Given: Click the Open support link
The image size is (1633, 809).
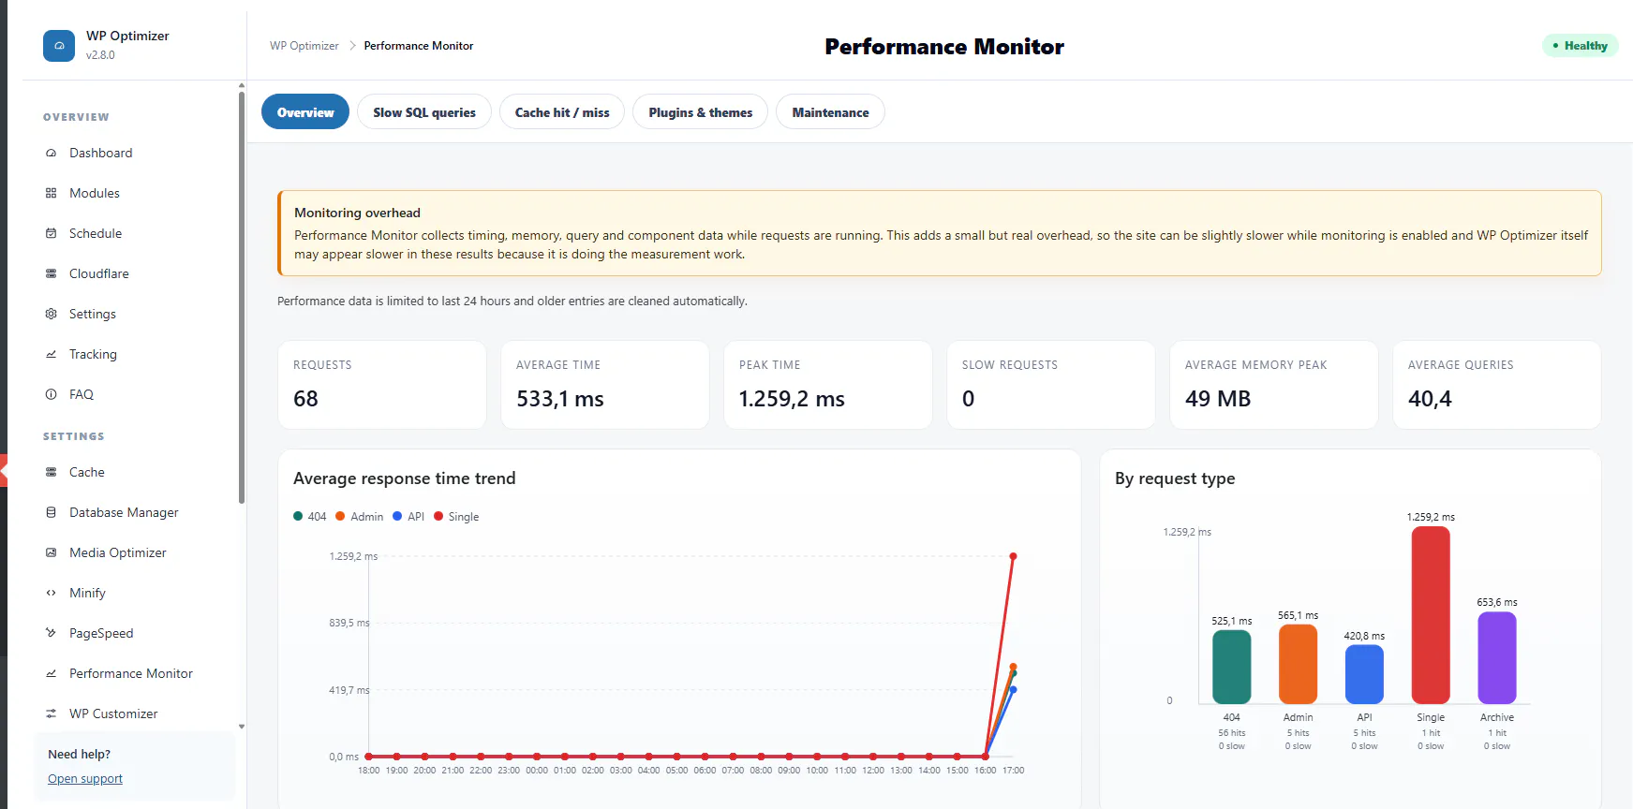Looking at the screenshot, I should point(85,779).
